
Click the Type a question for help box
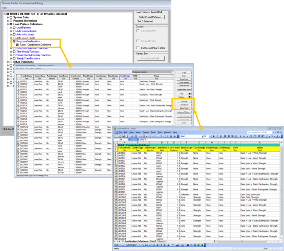pos(259,132)
